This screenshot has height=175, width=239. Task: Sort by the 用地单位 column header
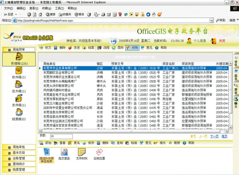click(x=49, y=64)
